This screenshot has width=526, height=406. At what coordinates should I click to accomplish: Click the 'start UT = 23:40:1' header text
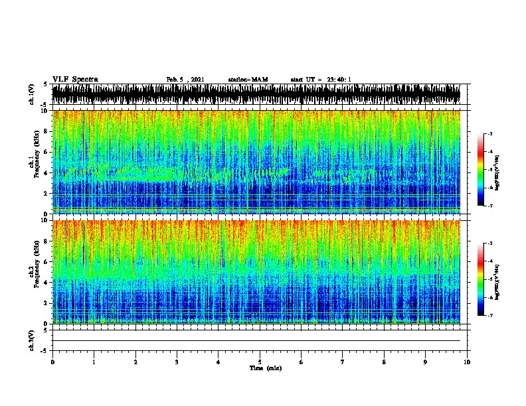coord(321,80)
